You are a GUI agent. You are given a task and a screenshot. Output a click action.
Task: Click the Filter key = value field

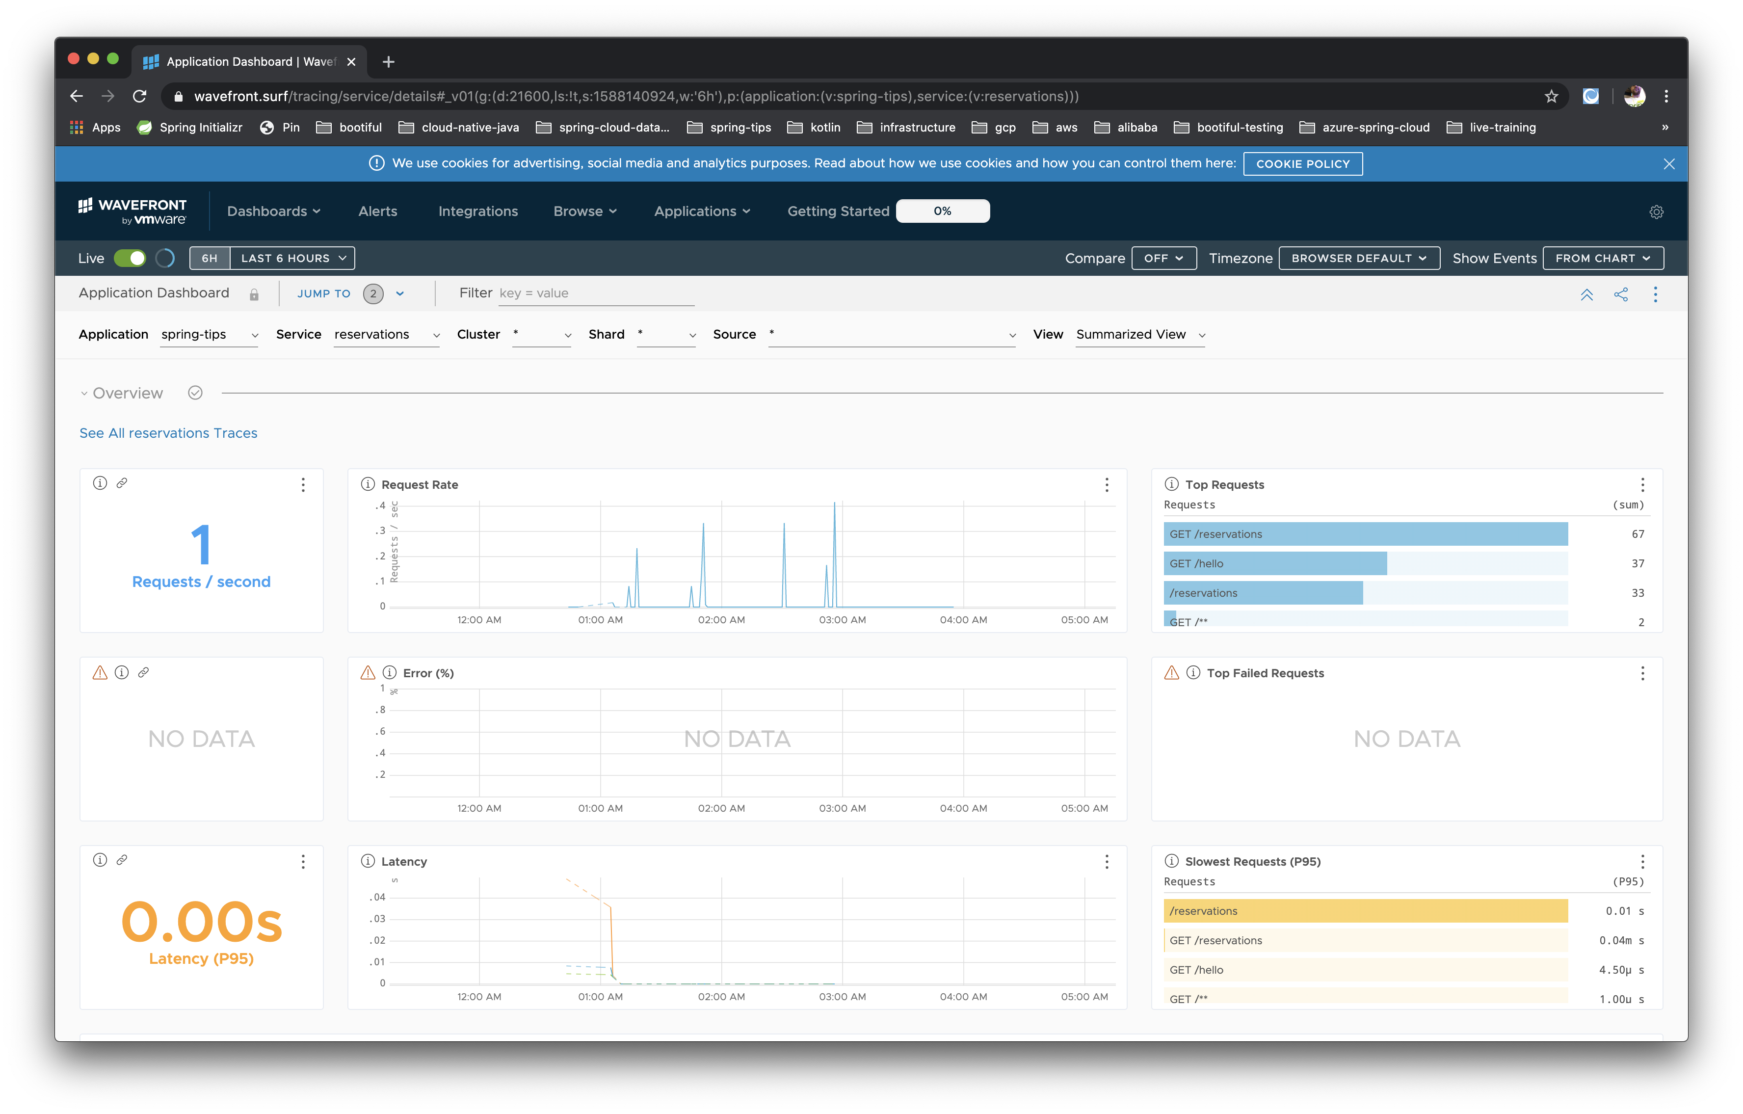(x=595, y=293)
